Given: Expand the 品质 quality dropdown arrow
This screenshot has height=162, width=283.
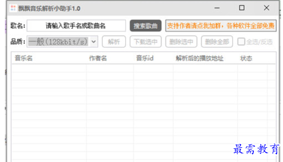Looking at the screenshot, I should tap(94, 42).
